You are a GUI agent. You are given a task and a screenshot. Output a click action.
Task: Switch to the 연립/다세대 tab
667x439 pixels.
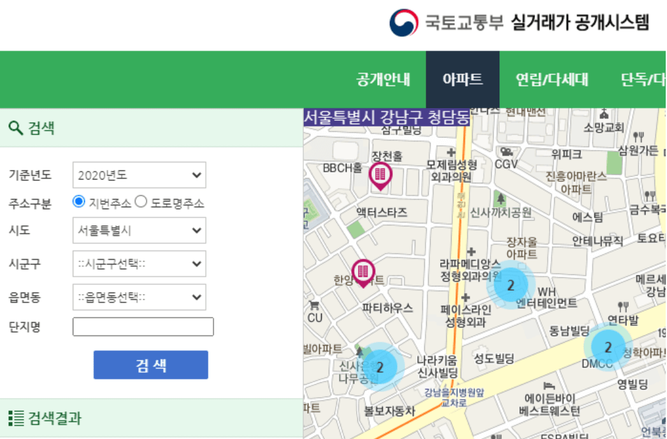click(552, 80)
